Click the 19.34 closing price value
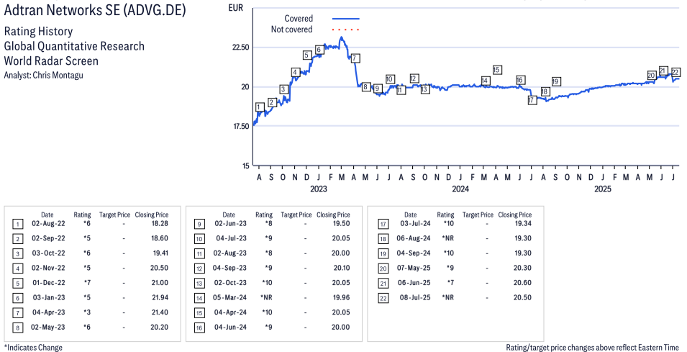Viewport: 687px width, 352px height. (523, 224)
